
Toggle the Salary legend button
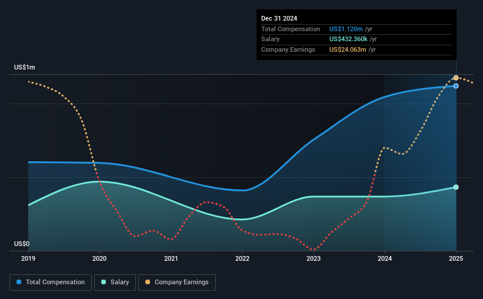(x=115, y=283)
